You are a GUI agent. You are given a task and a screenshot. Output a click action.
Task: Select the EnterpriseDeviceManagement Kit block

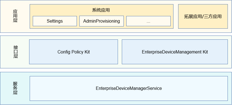(175, 52)
